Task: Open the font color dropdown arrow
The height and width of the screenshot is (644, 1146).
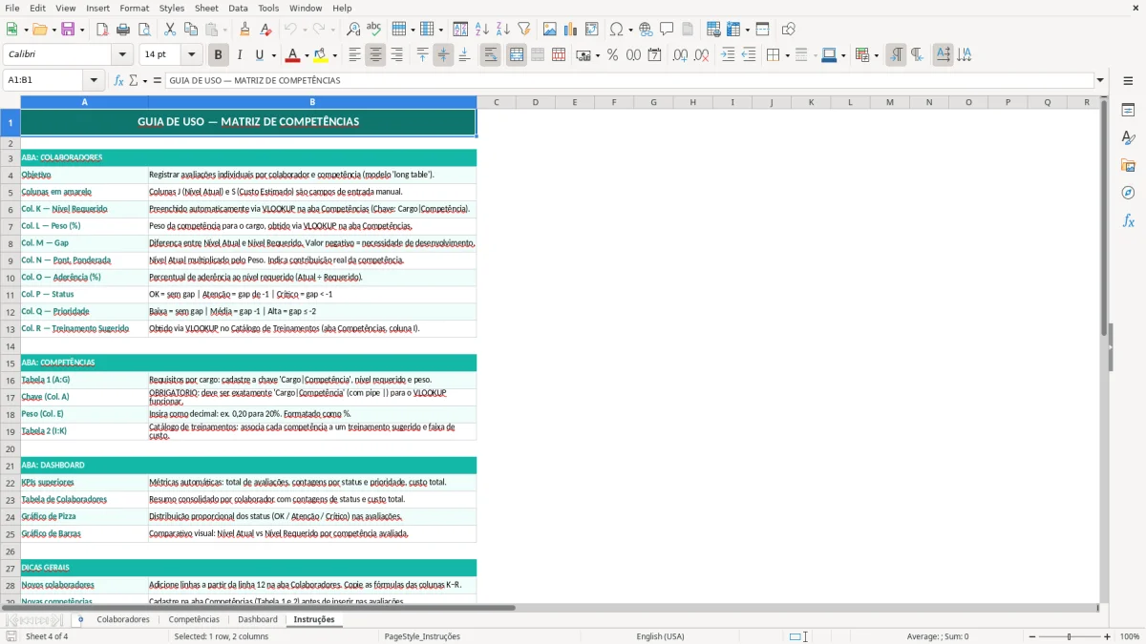Action: point(305,54)
